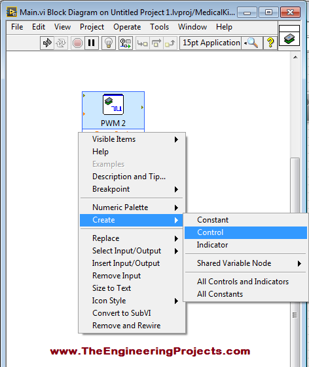This screenshot has height=367, width=309.
Task: Click the Run Continuously icon
Action: pyautogui.click(x=61, y=43)
